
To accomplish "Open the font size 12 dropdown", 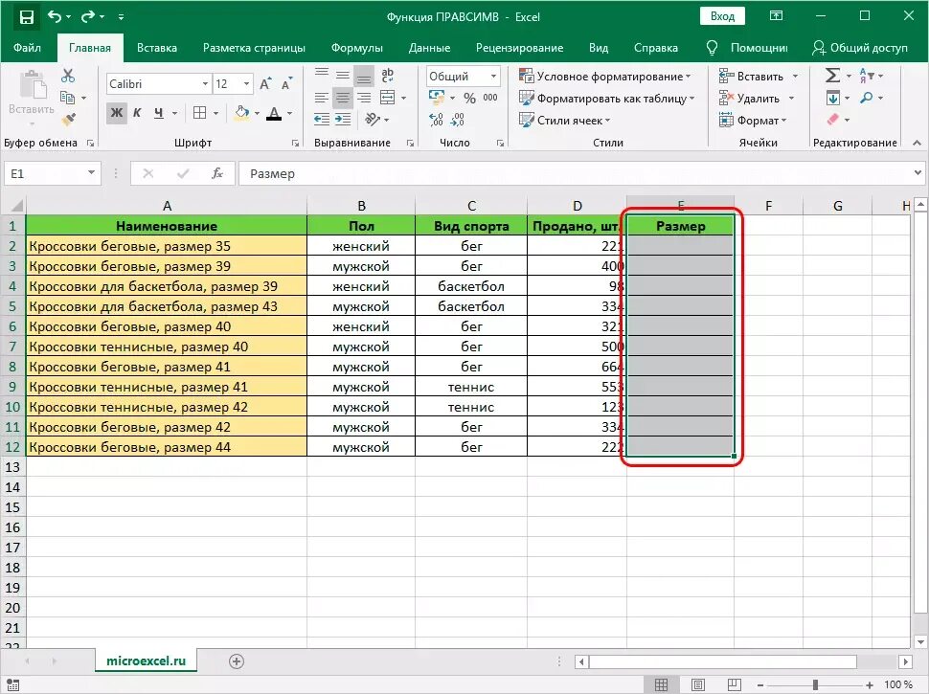I will click(x=246, y=84).
